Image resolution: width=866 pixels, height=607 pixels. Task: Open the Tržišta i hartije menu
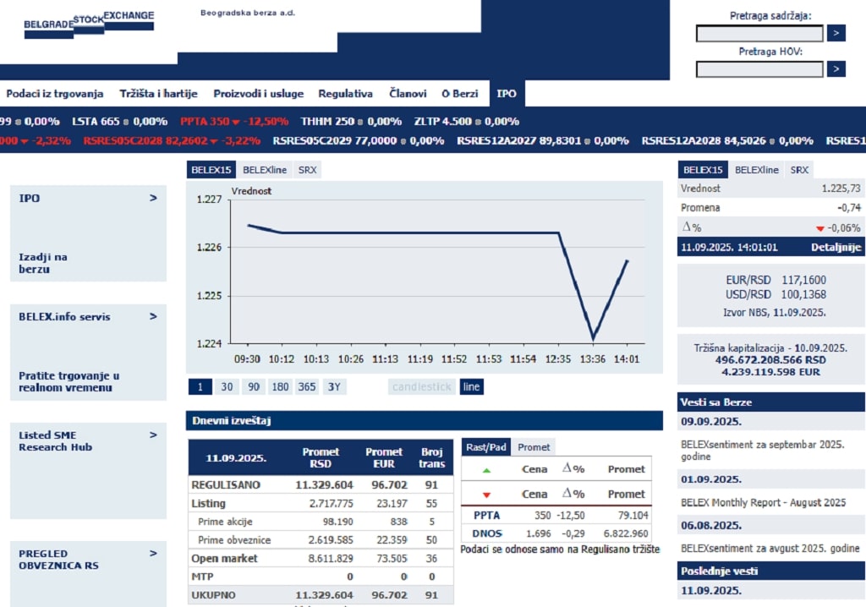pyautogui.click(x=158, y=93)
